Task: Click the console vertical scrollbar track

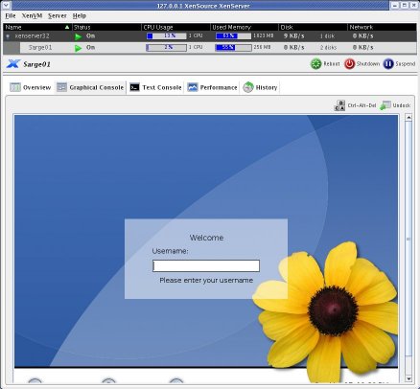Action: [408, 248]
